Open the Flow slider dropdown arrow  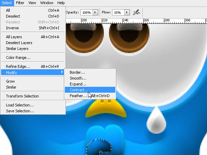[127, 12]
